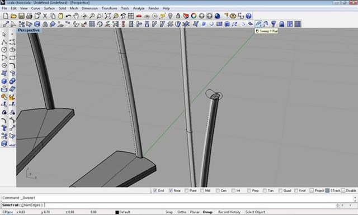Viewport: 358px width, 215px height.
Task: Enable the Point osnap checkbox
Action: 186,190
